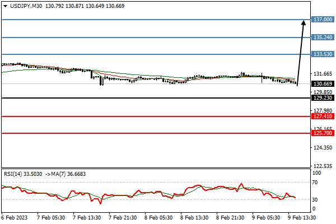Select the red 125.700 level label
336x224 pixels.
click(x=323, y=133)
